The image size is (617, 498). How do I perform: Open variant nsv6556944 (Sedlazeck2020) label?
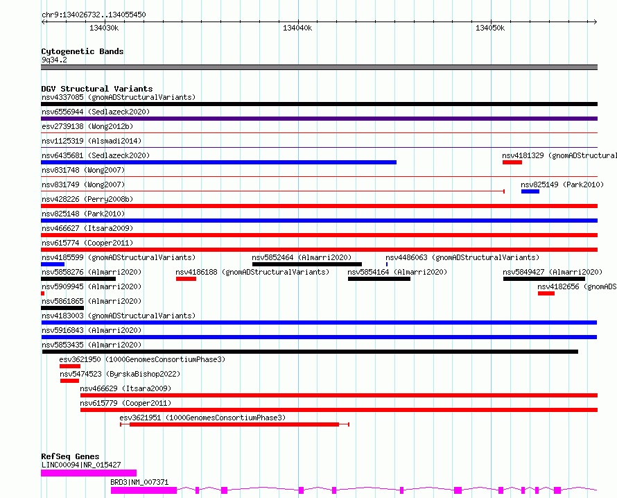[x=96, y=112]
